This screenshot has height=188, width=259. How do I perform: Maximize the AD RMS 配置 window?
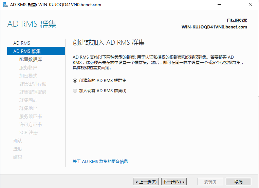tap(235, 5)
